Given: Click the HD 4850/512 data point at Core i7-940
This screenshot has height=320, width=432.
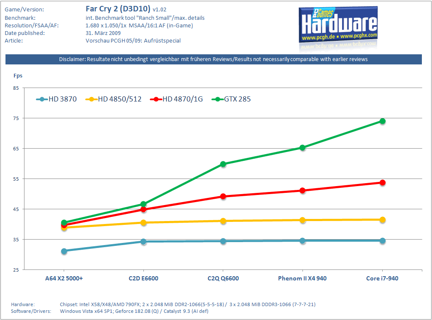Looking at the screenshot, I should (382, 220).
